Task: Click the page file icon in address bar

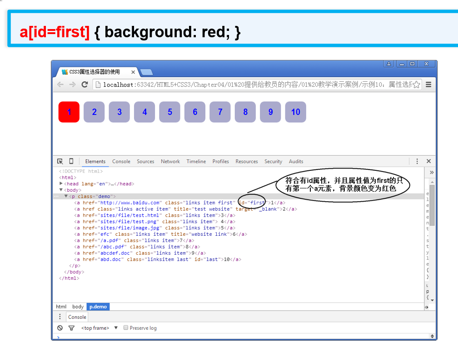Action: click(x=98, y=84)
